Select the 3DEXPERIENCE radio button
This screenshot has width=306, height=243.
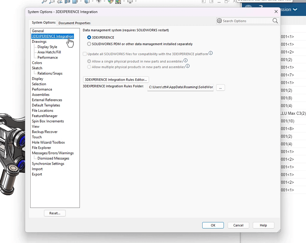pyautogui.click(x=89, y=37)
